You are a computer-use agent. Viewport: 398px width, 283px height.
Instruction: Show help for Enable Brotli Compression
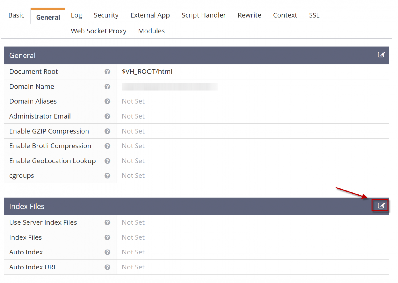pos(107,146)
